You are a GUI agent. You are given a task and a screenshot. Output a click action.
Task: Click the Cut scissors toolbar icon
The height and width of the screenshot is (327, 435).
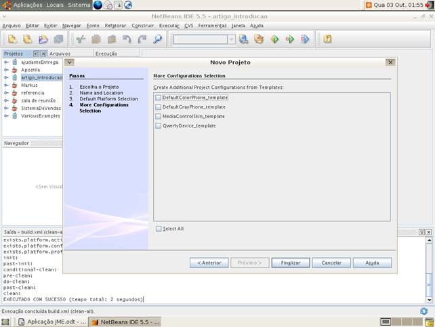click(x=81, y=39)
